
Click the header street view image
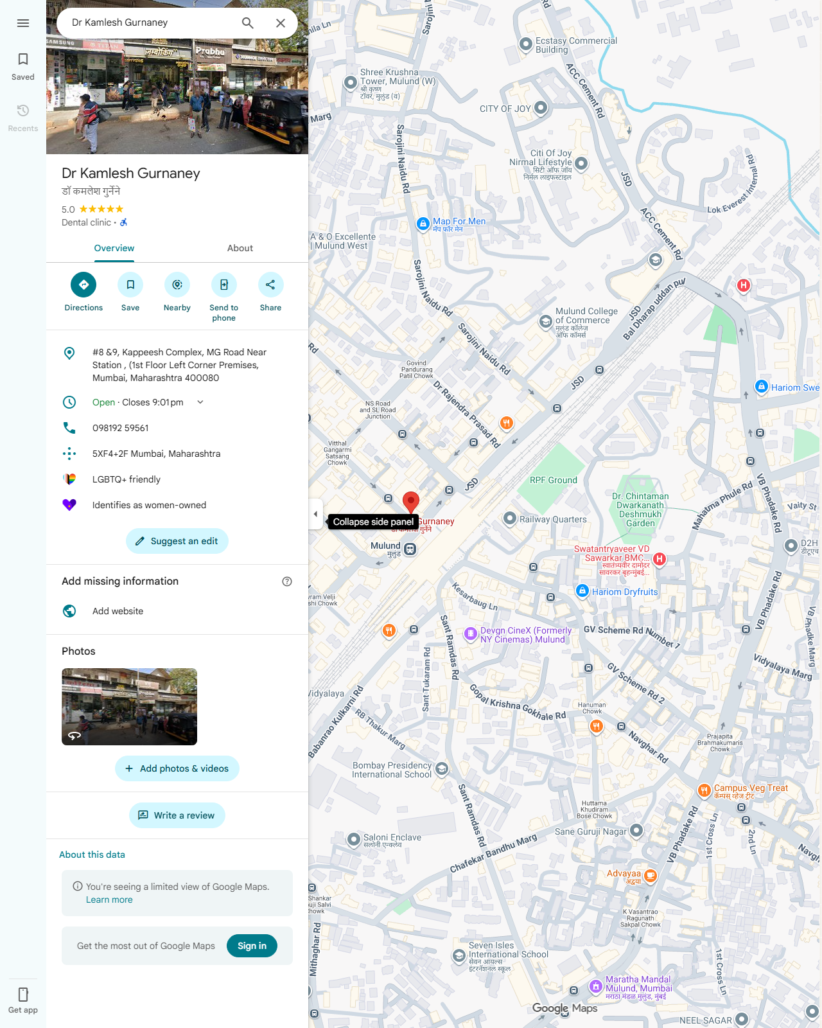click(177, 96)
